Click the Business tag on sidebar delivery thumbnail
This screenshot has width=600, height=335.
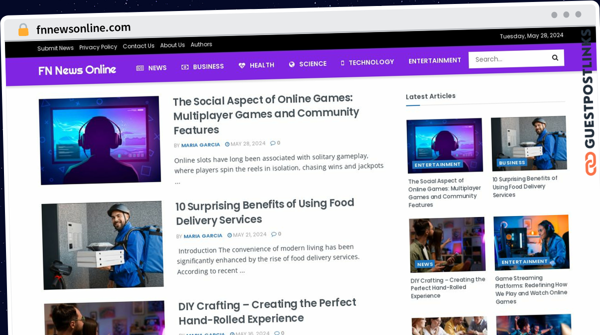pos(512,162)
